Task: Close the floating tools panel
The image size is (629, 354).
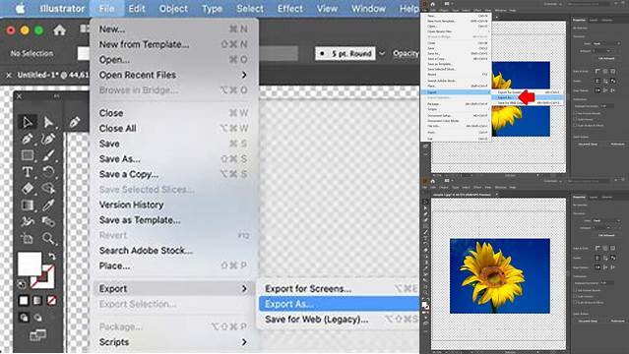Action: tap(19, 96)
